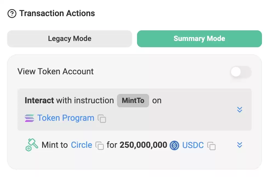Click the 250,000,000 amount text
268x177 pixels.
point(143,145)
